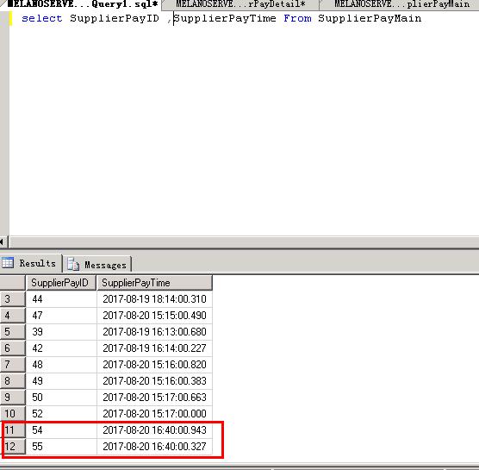Place cursor on SupplierPayMain in query
Screen dimensions: 479x470
[x=370, y=18]
